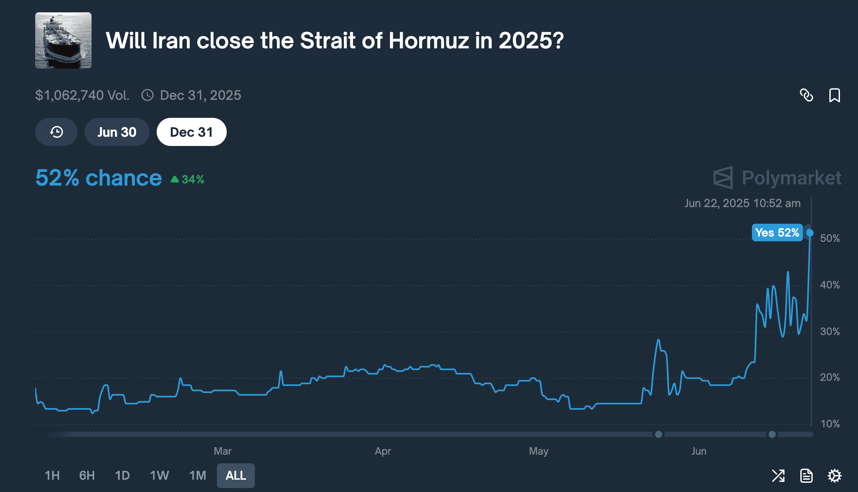Select the Dec 31 market tab
Image resolution: width=858 pixels, height=492 pixels.
click(x=191, y=131)
